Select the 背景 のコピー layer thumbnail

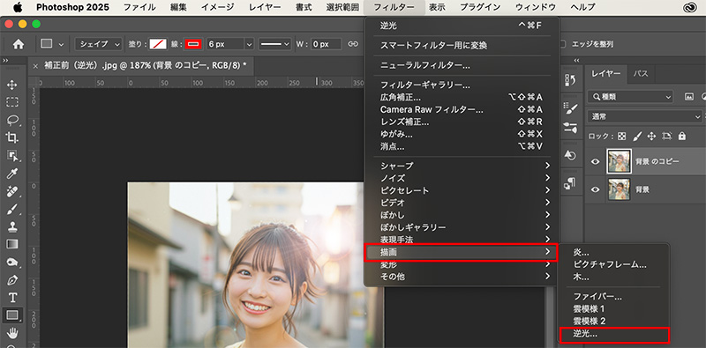(x=620, y=161)
